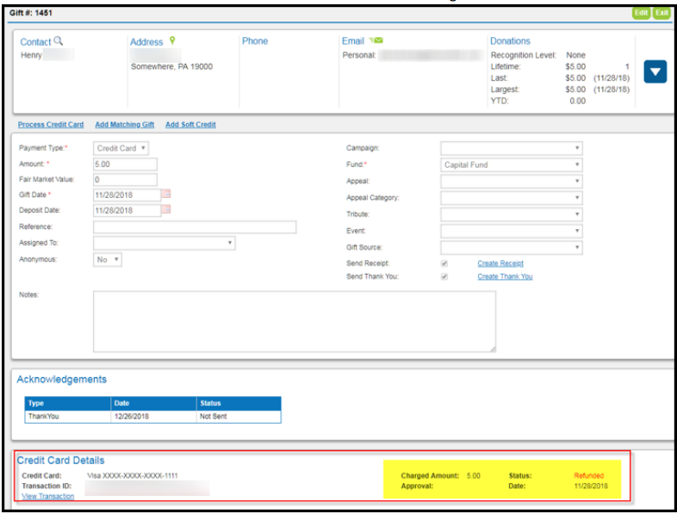Click the green Edit button
Viewport: 677px width, 514px height.
(x=641, y=13)
